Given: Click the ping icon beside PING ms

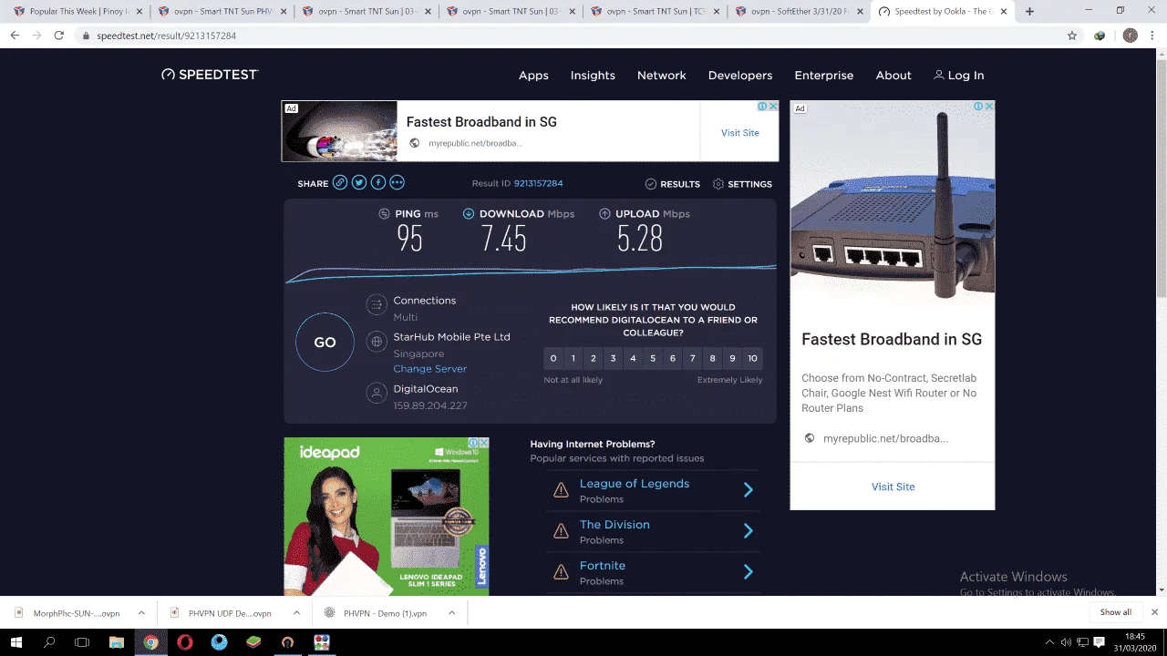Looking at the screenshot, I should [385, 214].
